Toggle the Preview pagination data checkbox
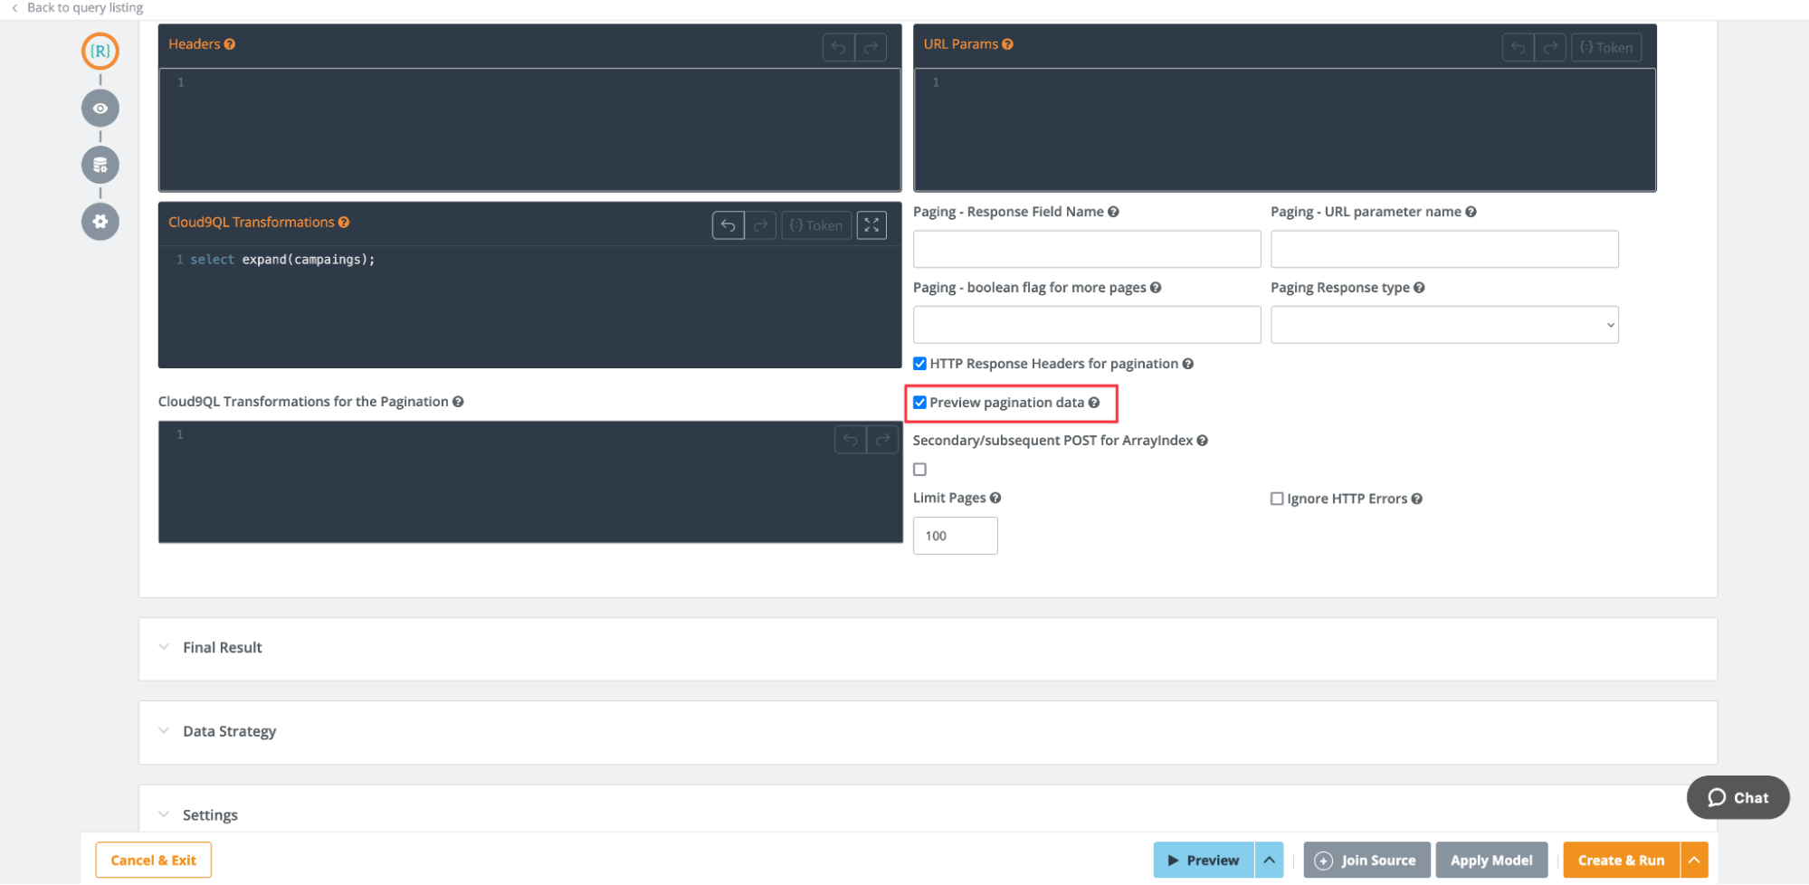 (x=919, y=403)
